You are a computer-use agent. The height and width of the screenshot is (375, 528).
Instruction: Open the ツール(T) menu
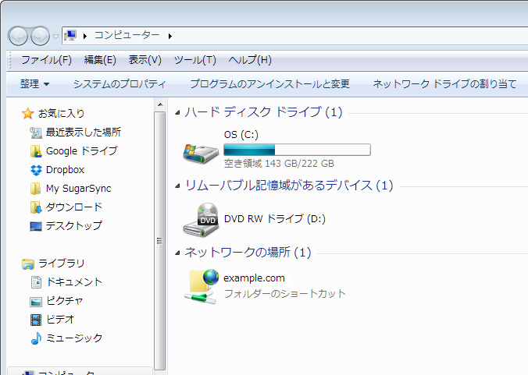click(x=195, y=60)
